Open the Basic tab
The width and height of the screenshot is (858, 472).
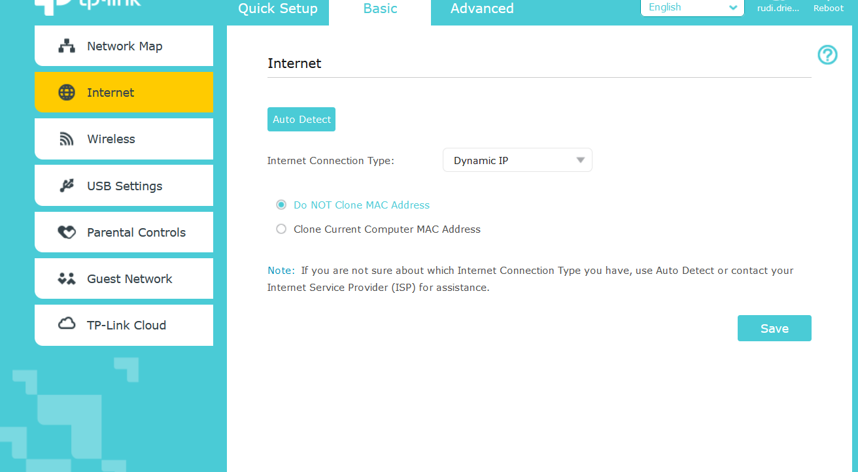pyautogui.click(x=380, y=9)
